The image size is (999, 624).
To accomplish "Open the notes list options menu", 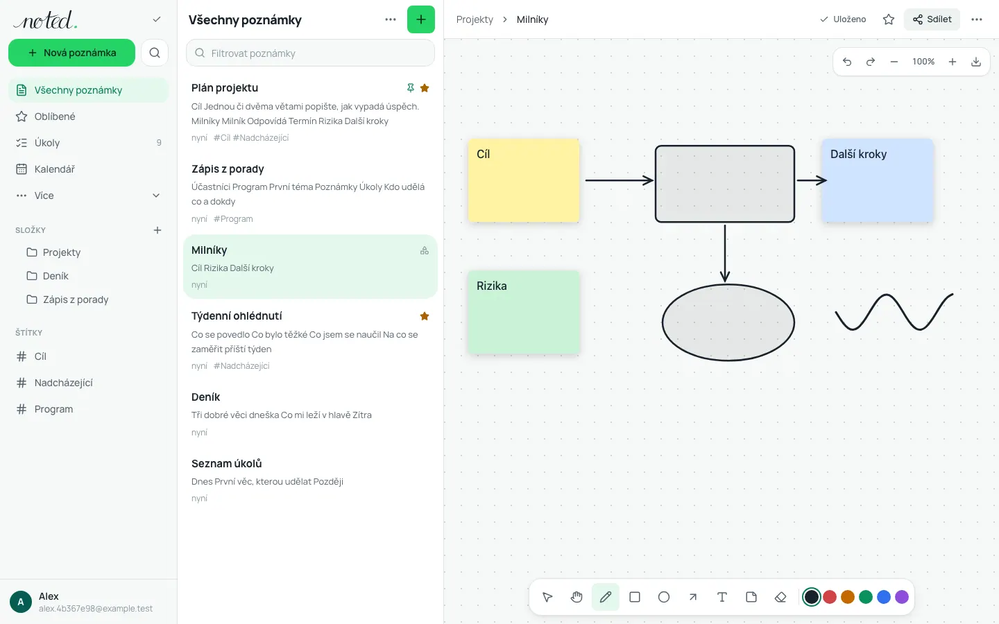I will 391,19.
